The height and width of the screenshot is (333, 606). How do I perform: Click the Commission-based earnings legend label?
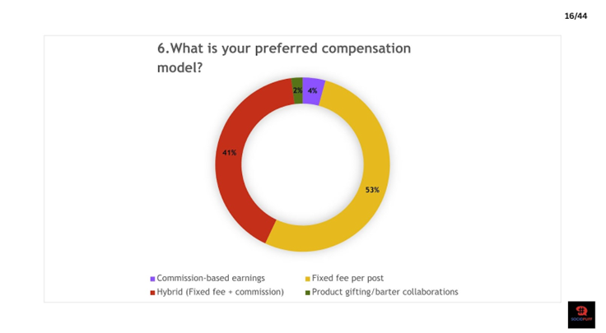211,278
